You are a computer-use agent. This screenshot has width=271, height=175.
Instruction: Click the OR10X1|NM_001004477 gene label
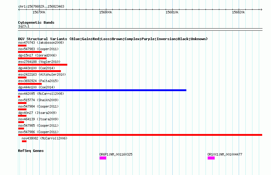[225, 154]
